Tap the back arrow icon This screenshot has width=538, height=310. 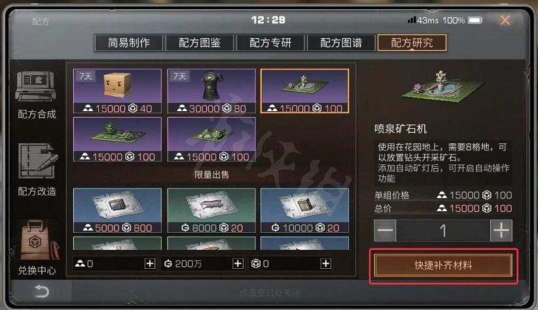[x=42, y=292]
